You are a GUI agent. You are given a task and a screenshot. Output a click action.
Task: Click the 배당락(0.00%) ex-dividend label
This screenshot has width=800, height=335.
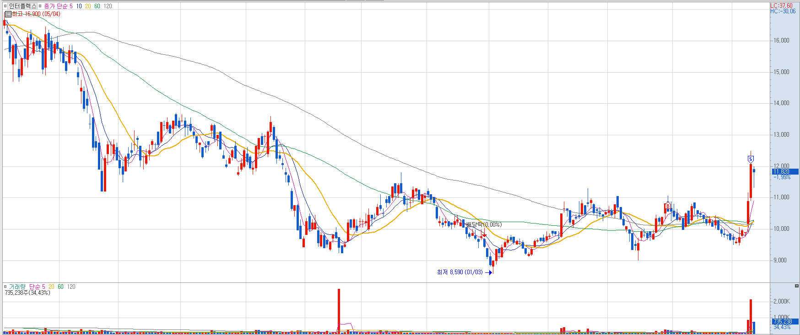(x=484, y=225)
